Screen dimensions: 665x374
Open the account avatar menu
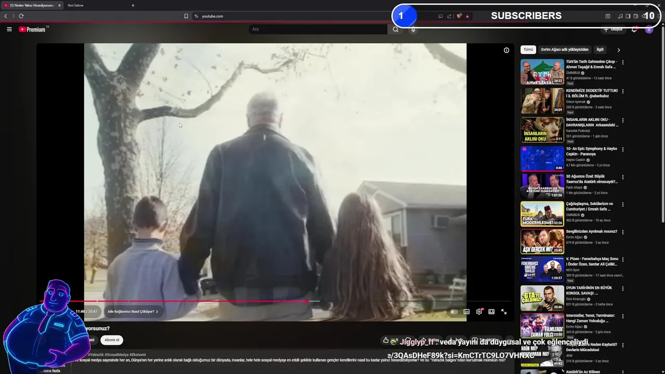pyautogui.click(x=649, y=29)
